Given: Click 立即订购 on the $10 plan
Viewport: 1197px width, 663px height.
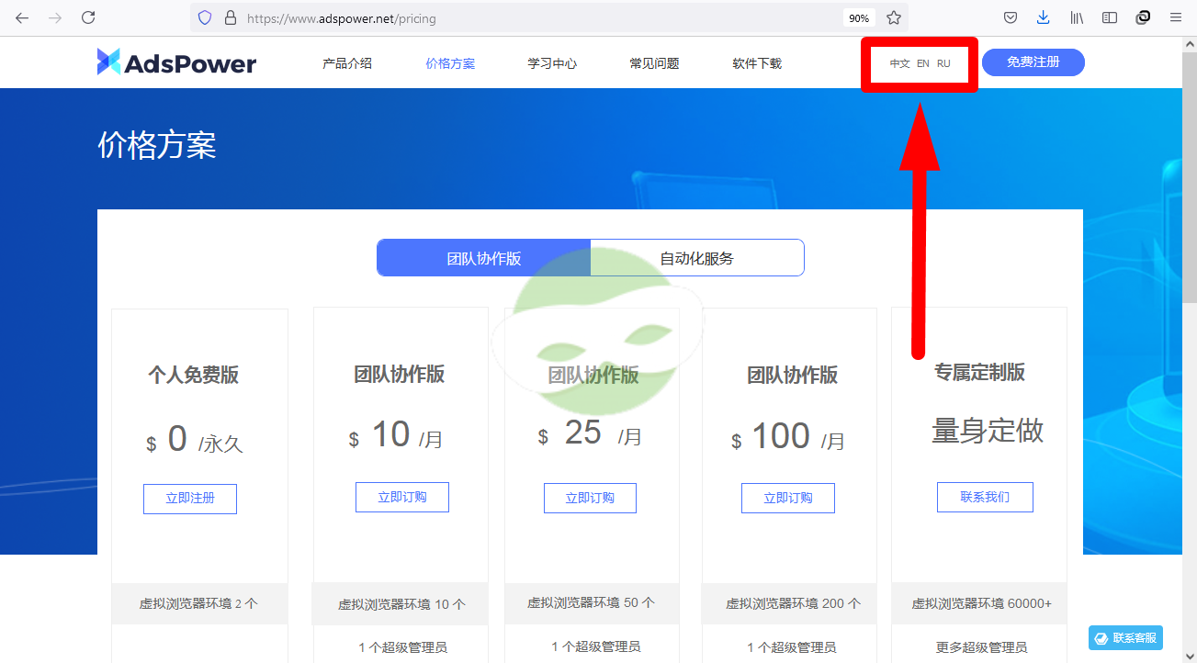Looking at the screenshot, I should pyautogui.click(x=402, y=498).
